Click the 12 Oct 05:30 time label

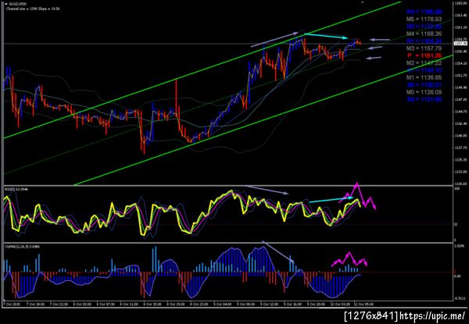click(x=363, y=304)
